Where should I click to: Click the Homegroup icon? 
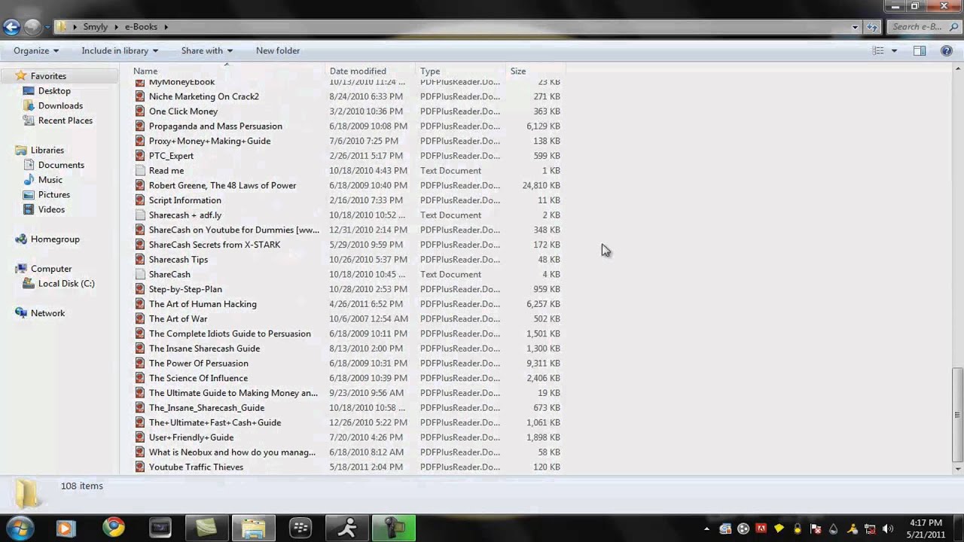click(x=21, y=239)
